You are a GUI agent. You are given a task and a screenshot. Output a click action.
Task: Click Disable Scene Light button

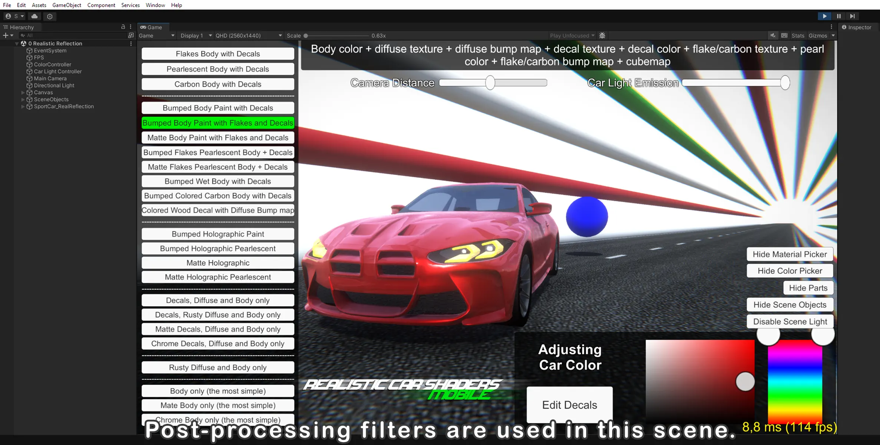(790, 322)
